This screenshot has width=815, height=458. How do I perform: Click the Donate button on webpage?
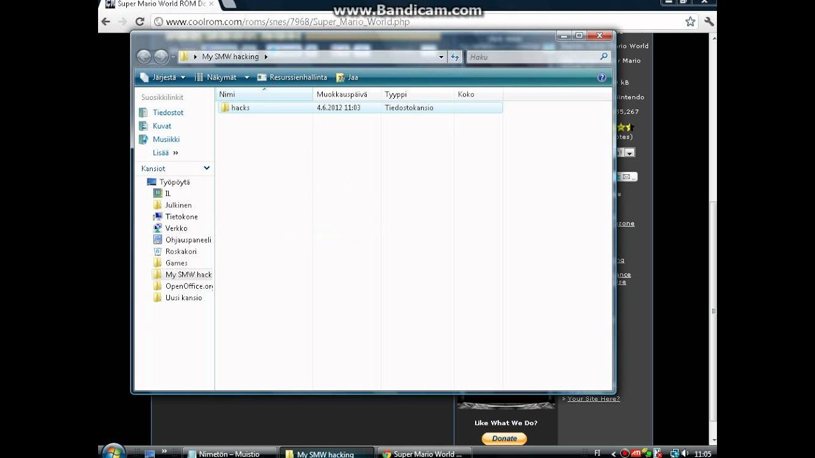click(504, 438)
